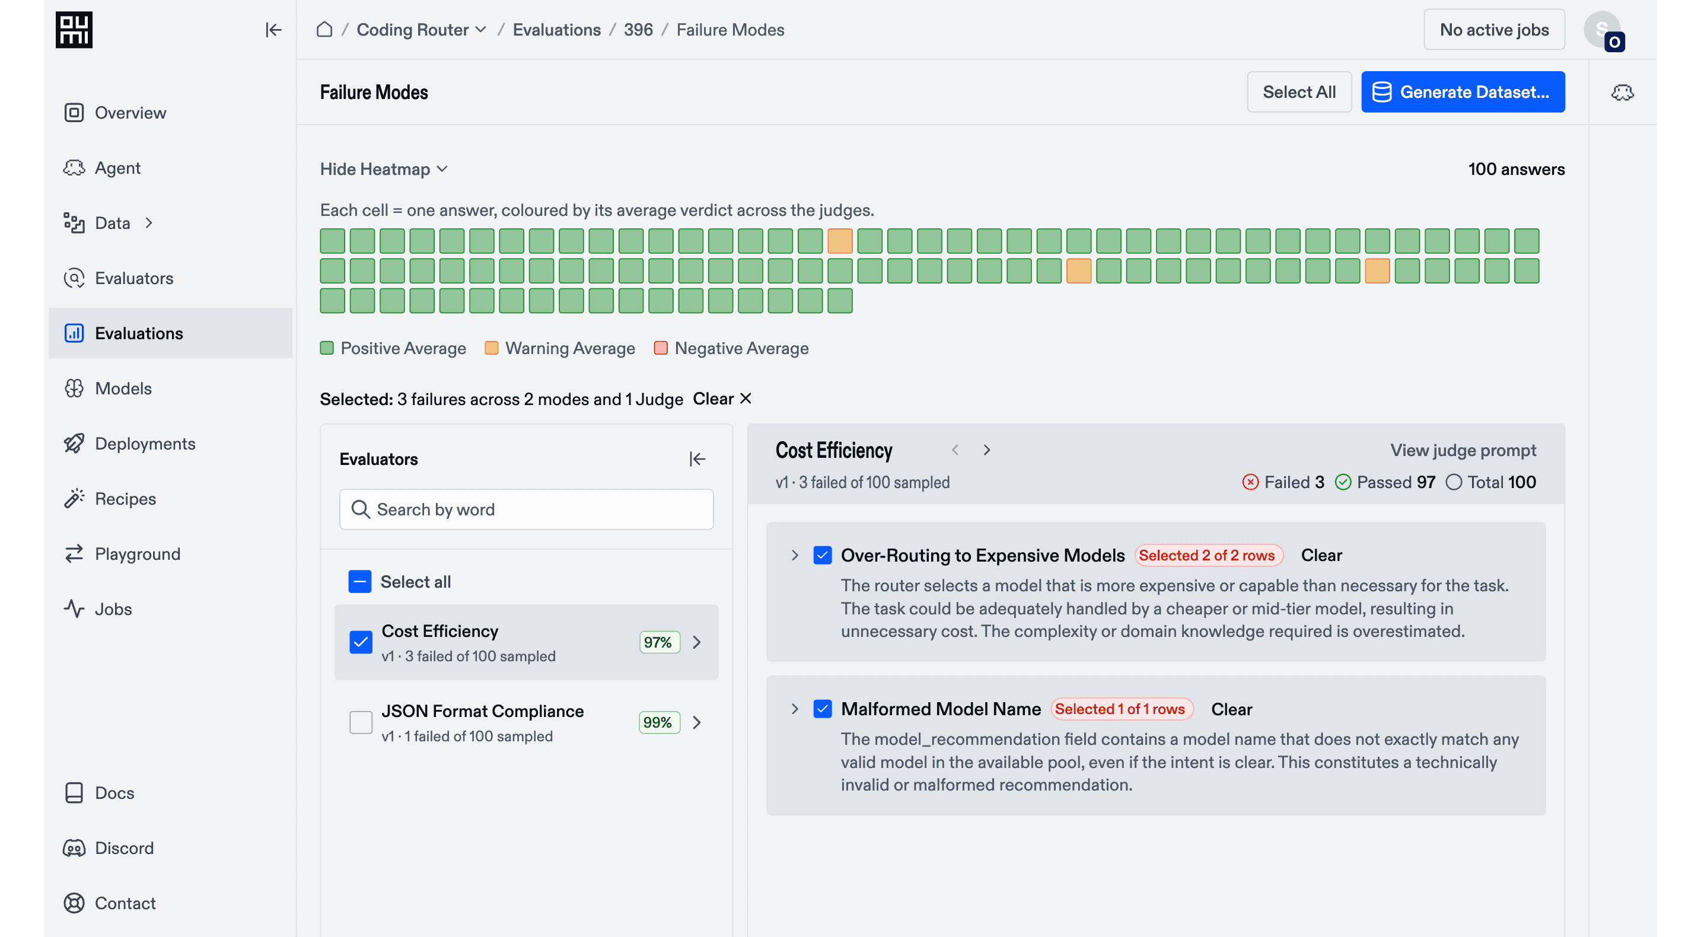Open JSON Format Compliance row chevron
This screenshot has height=937, width=1701.
(x=697, y=722)
